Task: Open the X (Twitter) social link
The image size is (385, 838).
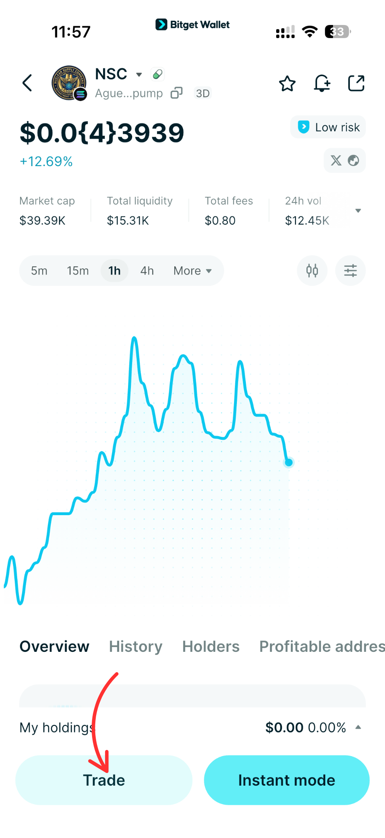Action: 336,160
